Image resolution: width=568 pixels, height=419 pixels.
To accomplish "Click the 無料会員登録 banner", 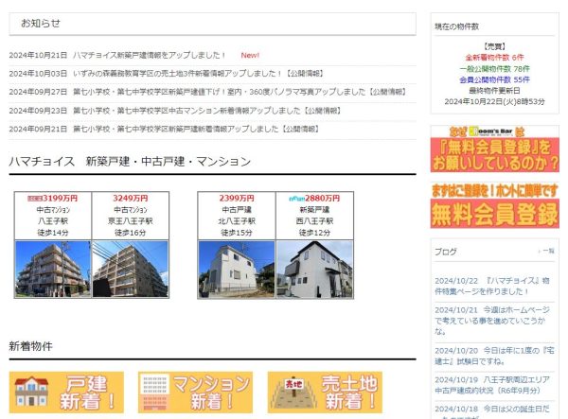I will (x=494, y=205).
